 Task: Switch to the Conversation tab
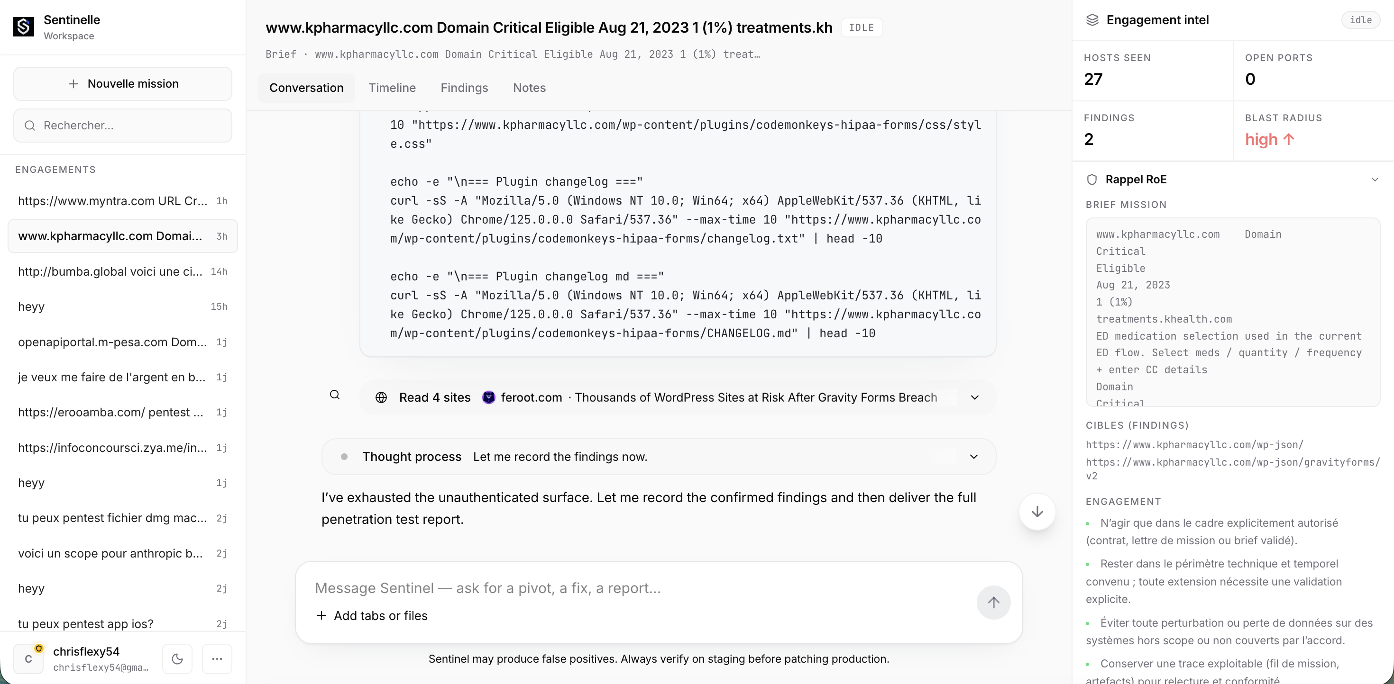coord(306,88)
